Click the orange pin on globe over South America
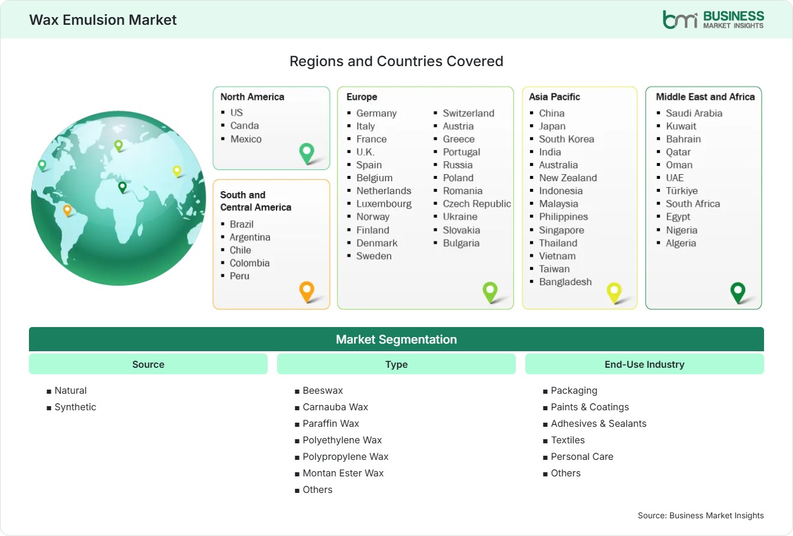The width and height of the screenshot is (793, 536). [67, 210]
